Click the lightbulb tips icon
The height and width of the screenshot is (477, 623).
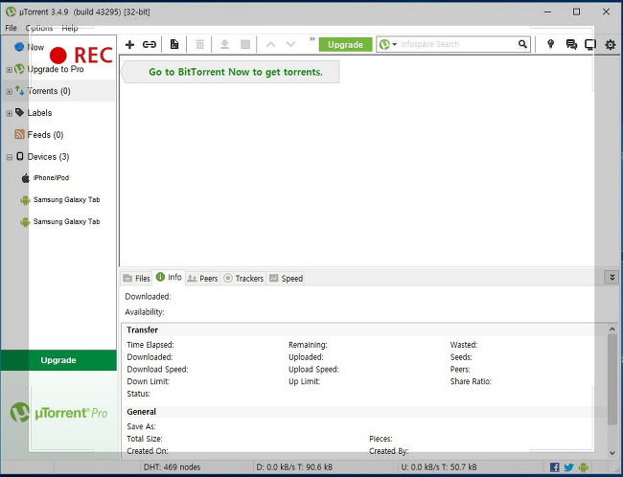551,44
